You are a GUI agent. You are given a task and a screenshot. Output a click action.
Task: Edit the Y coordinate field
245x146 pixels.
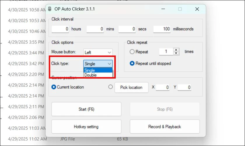(184, 87)
